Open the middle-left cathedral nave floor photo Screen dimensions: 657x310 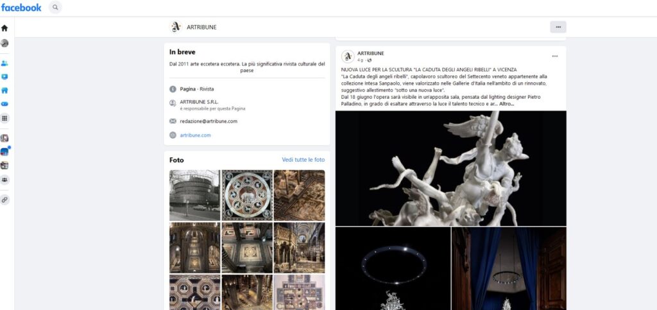(194, 248)
